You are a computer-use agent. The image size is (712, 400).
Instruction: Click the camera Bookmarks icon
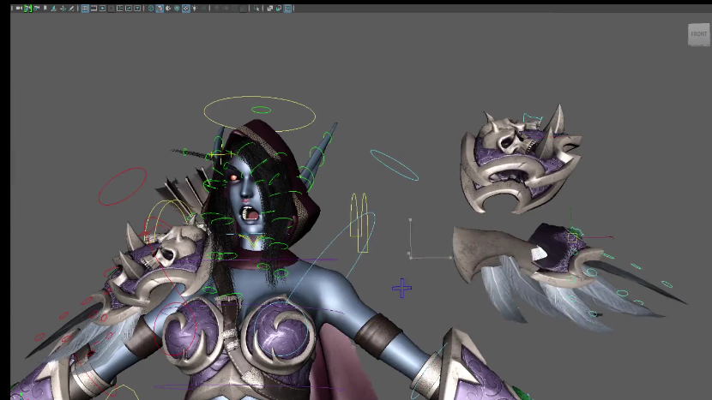coord(45,9)
